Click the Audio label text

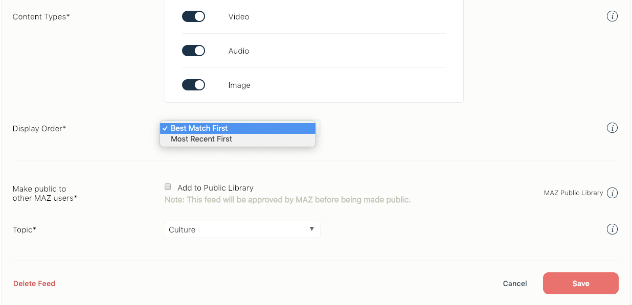coord(239,51)
